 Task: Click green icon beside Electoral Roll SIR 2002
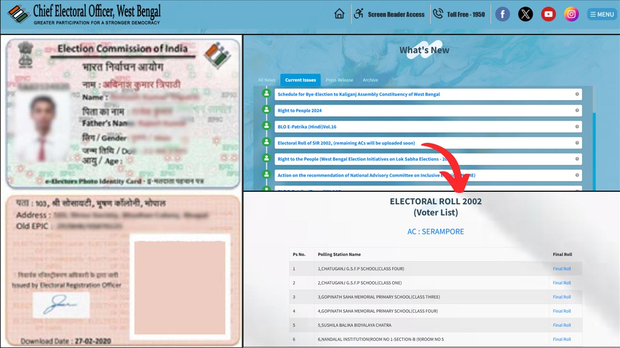point(267,142)
